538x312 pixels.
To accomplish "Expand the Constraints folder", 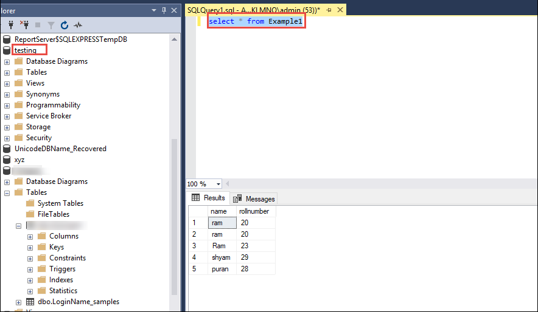I will (30, 259).
